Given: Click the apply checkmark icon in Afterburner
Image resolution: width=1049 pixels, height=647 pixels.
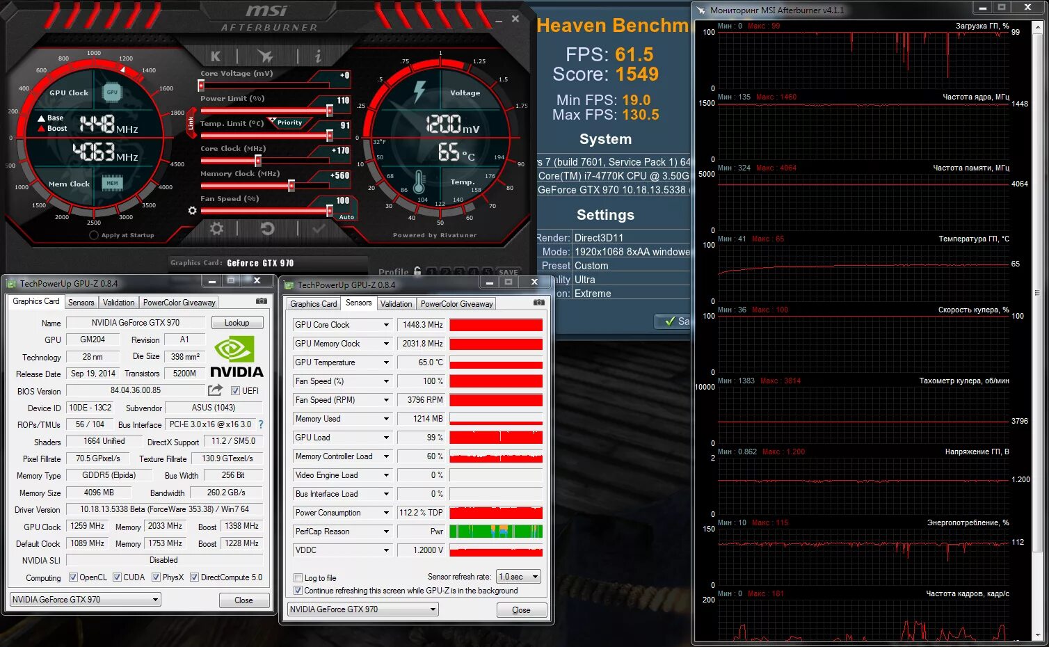Looking at the screenshot, I should point(319,228).
